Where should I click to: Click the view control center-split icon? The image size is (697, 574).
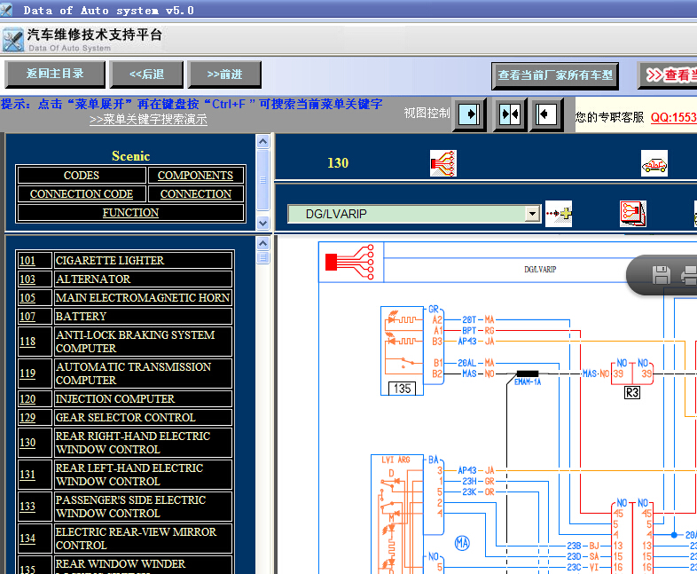510,114
